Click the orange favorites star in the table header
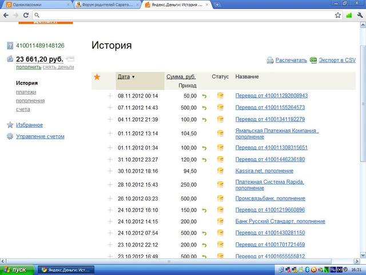This screenshot has height=275, width=366. pyautogui.click(x=97, y=77)
